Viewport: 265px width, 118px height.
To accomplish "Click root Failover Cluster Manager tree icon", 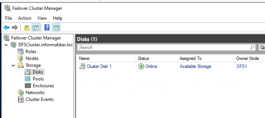I will pyautogui.click(x=6, y=38).
